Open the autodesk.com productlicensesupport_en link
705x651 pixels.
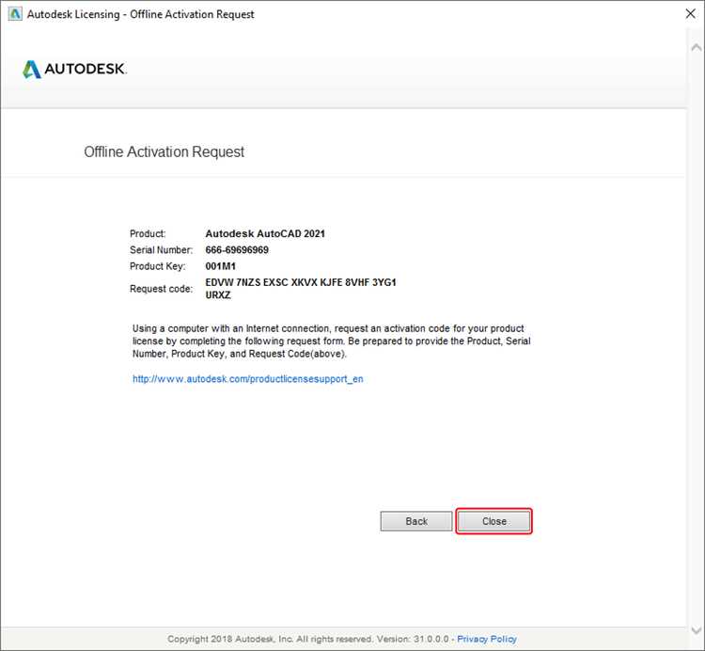[x=248, y=379]
